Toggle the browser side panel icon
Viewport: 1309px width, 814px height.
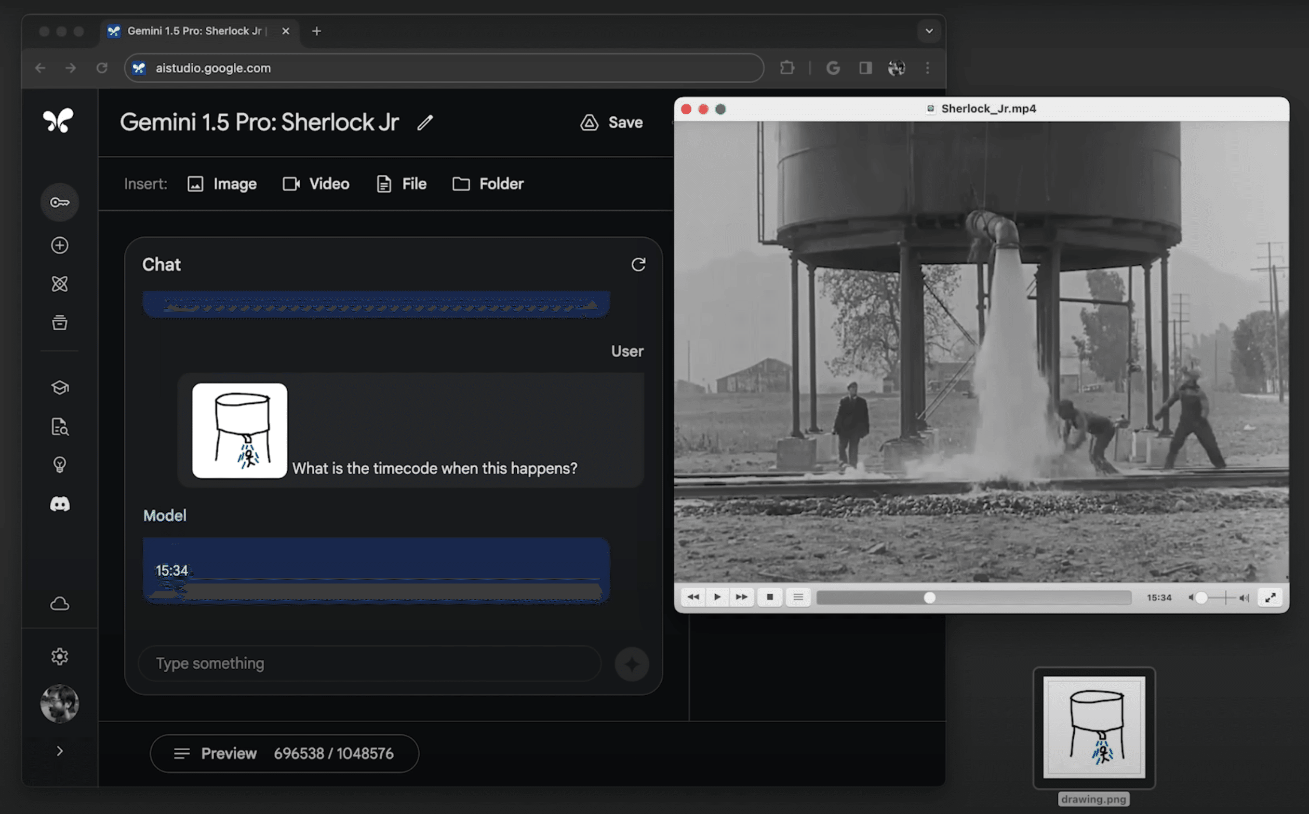click(865, 68)
